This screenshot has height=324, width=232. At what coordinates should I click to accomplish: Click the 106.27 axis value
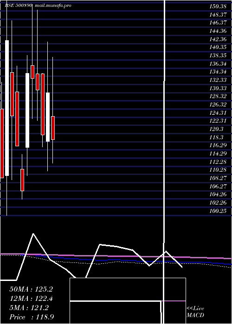[x=218, y=187]
